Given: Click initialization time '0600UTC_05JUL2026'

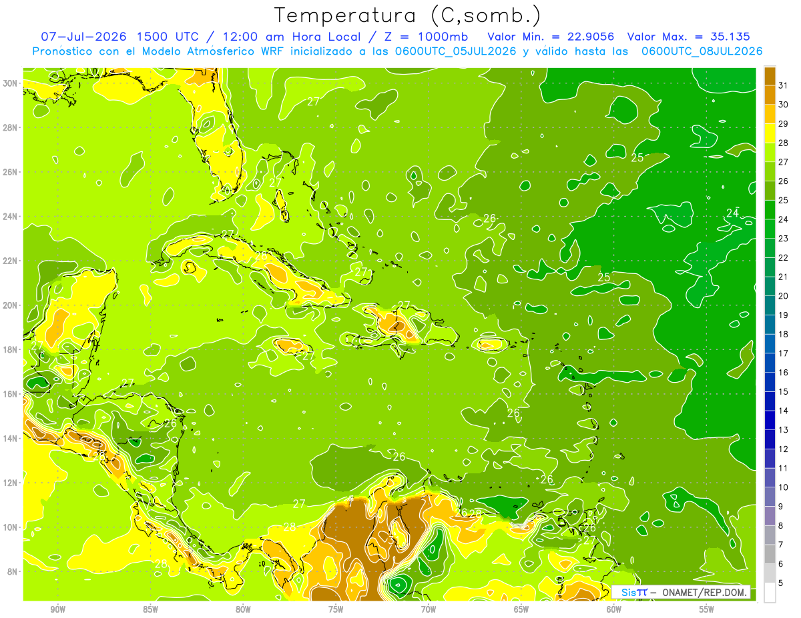Looking at the screenshot, I should point(456,51).
